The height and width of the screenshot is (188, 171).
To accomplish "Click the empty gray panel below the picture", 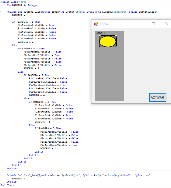I will click(x=110, y=74).
